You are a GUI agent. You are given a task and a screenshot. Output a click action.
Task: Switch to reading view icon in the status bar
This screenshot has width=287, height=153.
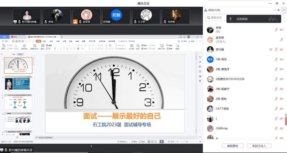pyautogui.click(x=156, y=142)
